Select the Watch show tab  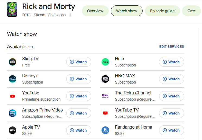127,11
